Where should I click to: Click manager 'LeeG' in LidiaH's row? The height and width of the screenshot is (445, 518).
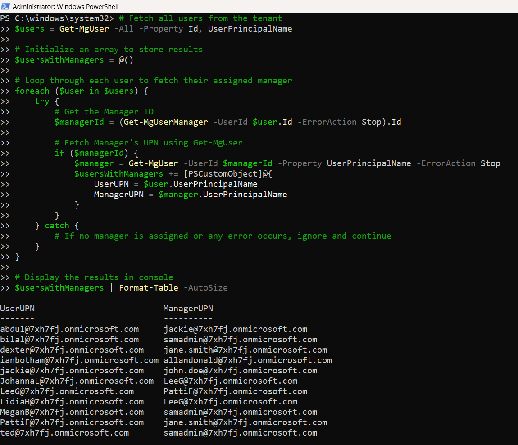click(x=230, y=402)
